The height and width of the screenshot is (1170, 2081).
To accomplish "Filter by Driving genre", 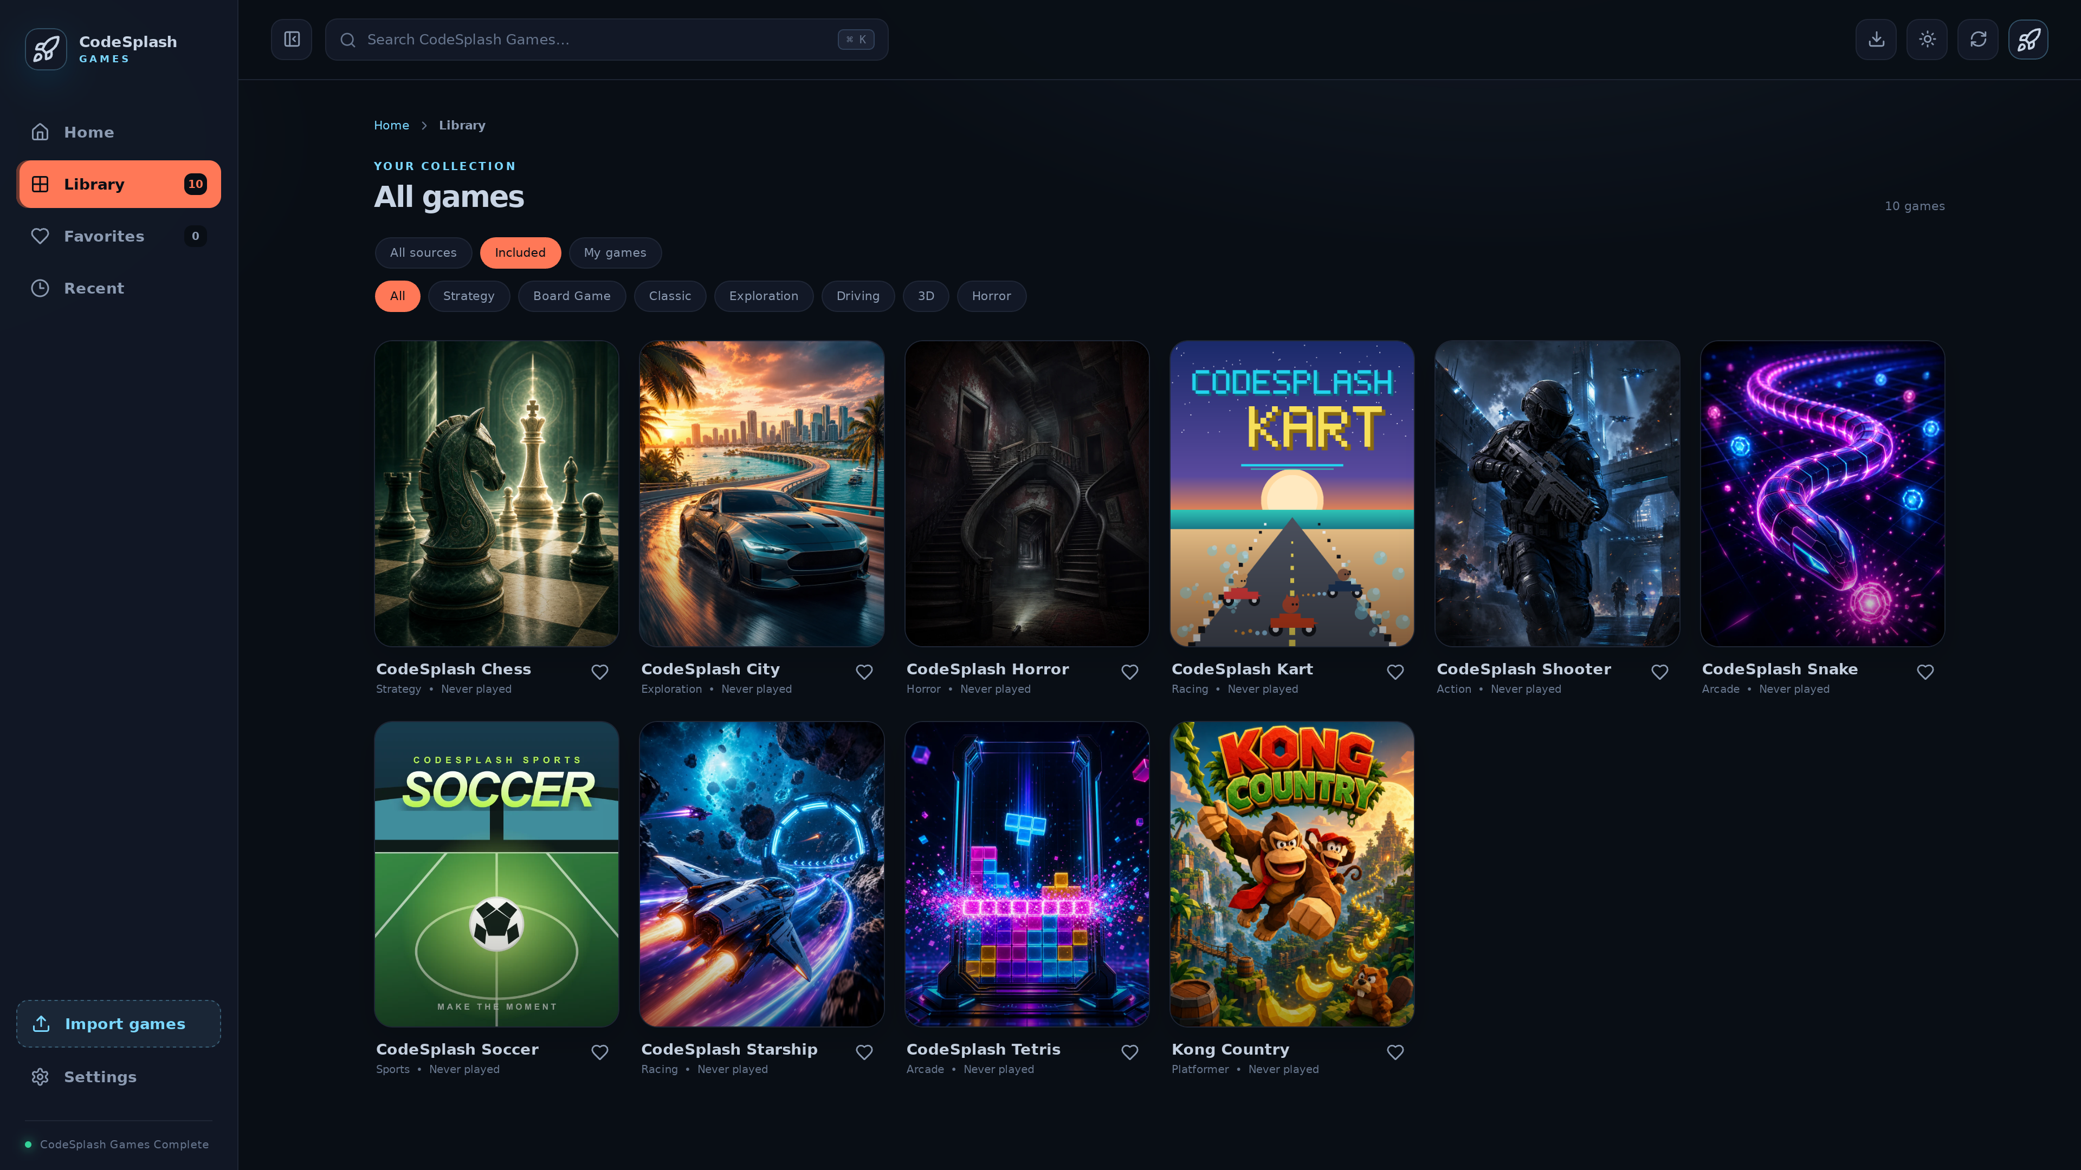I will coord(858,296).
